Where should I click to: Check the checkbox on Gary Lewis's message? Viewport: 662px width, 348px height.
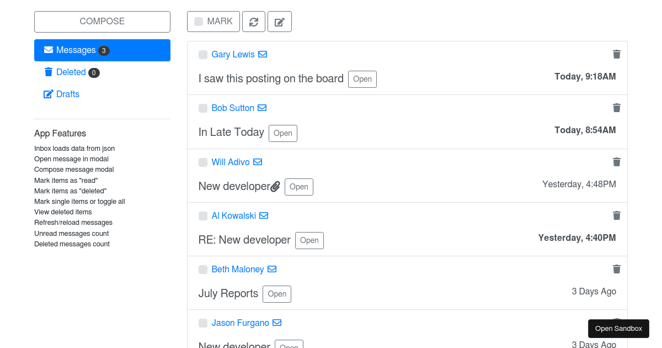(202, 54)
